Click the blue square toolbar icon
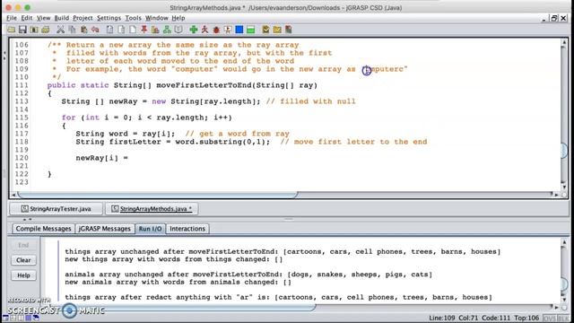The image size is (574, 323). click(239, 30)
